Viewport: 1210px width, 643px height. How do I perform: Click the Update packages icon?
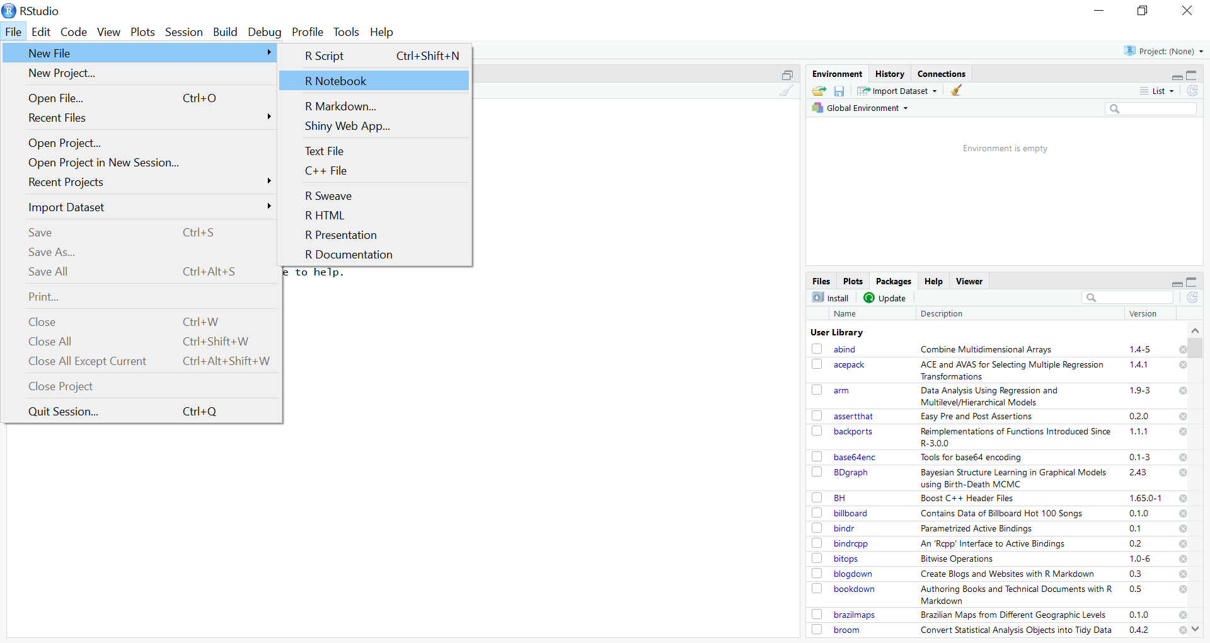(869, 298)
